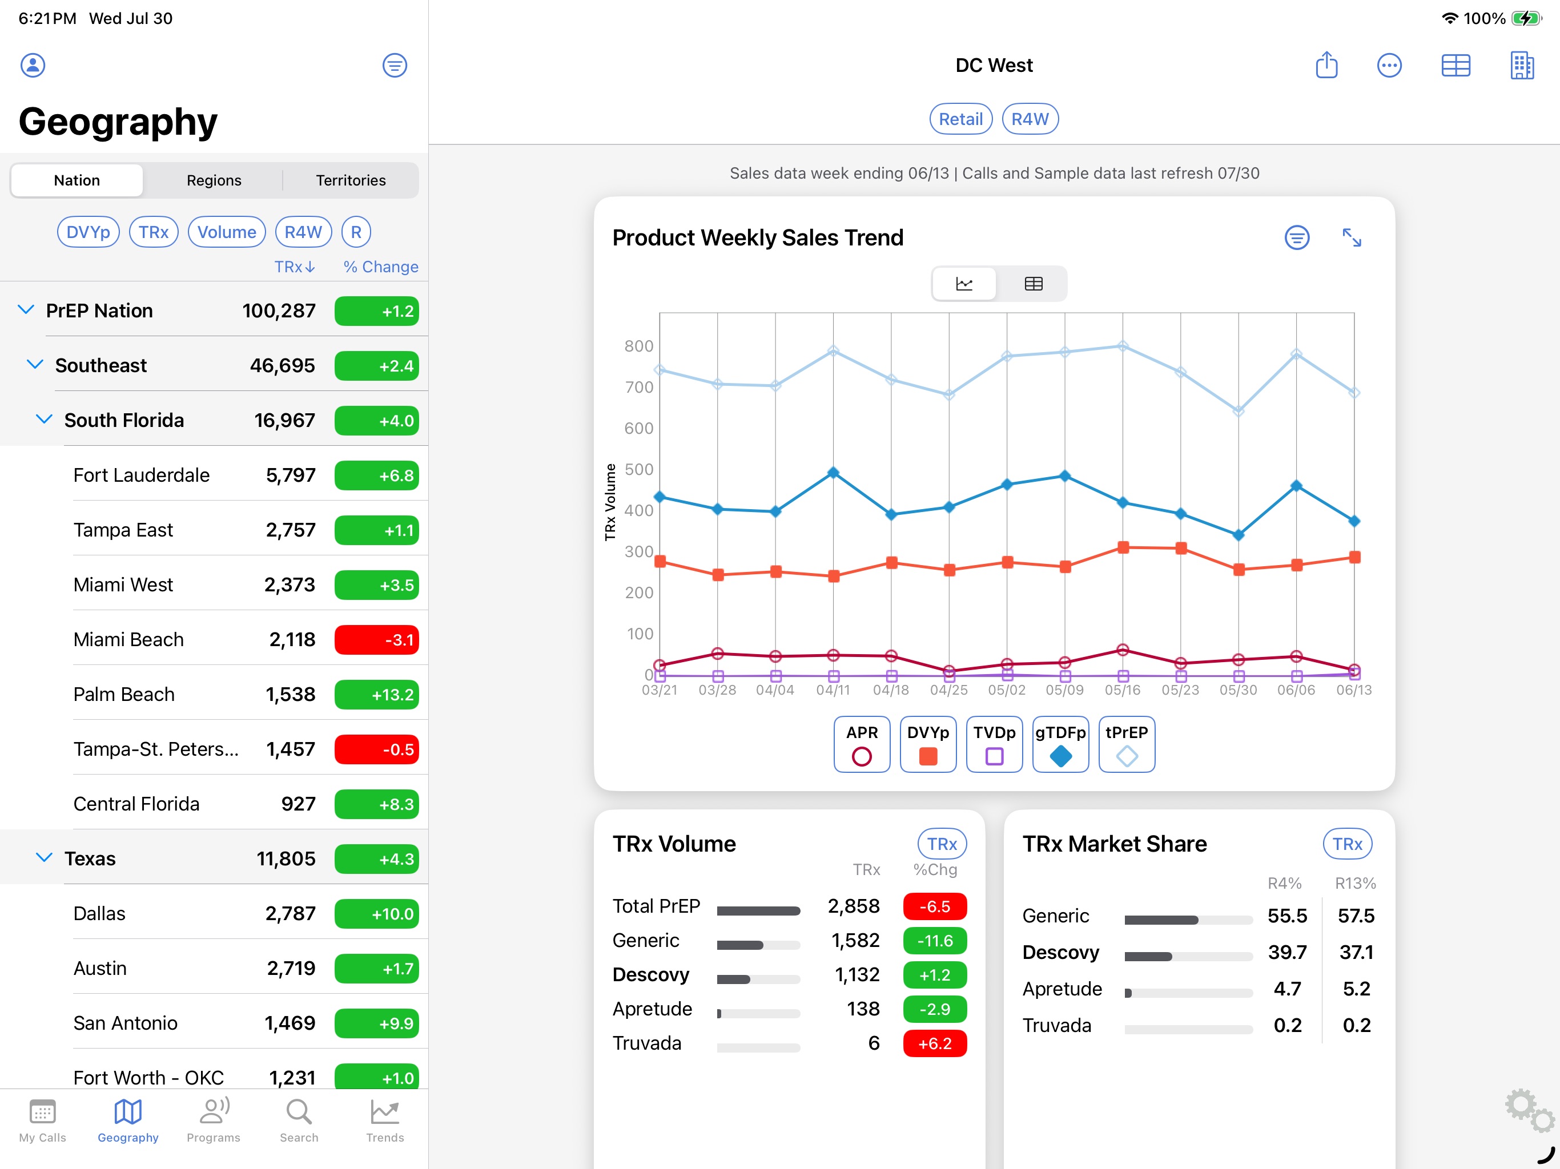Open the Retail channel pill

960,119
